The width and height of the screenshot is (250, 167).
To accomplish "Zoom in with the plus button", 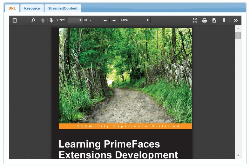I will 114,20.
